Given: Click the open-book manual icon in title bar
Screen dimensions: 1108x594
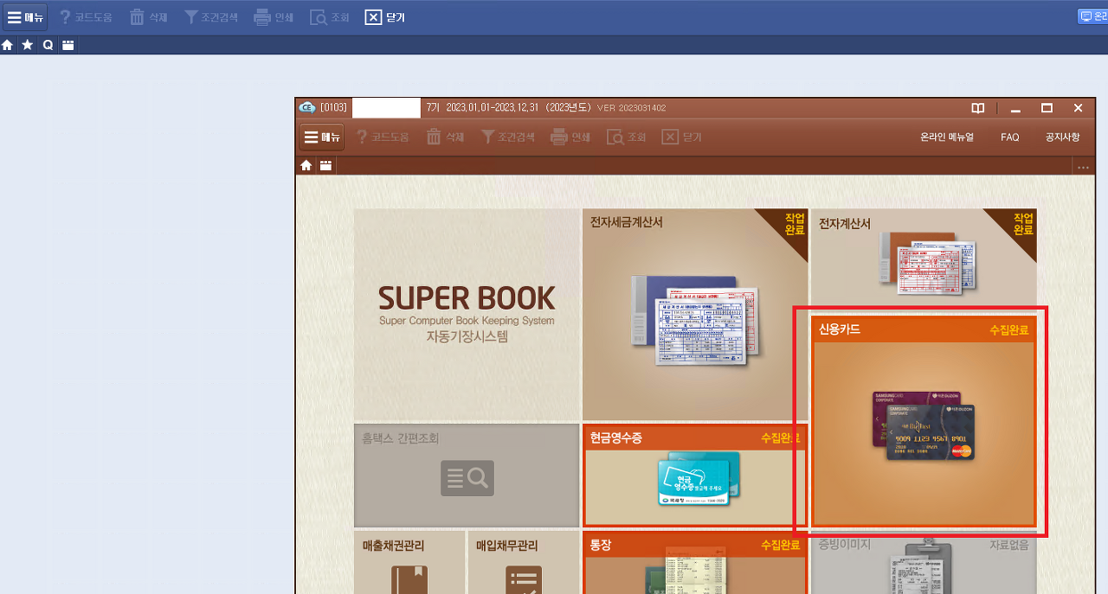Looking at the screenshot, I should tap(978, 108).
